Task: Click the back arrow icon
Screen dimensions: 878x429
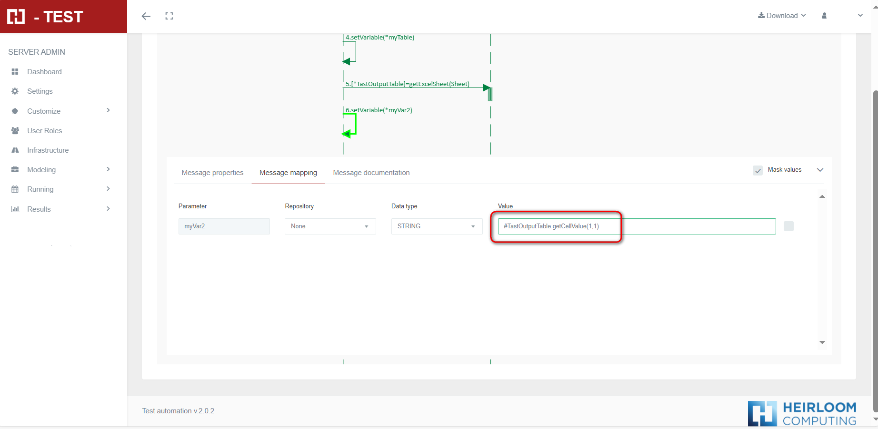Action: [146, 16]
